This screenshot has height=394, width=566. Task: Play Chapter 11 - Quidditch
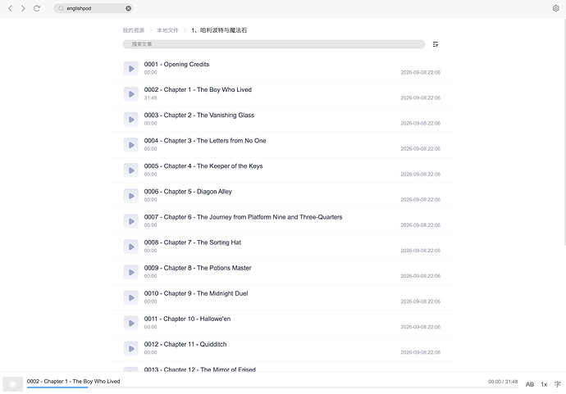(x=131, y=349)
